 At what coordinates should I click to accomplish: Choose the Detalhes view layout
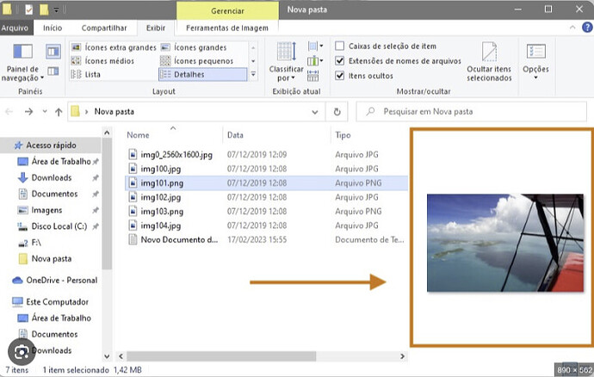pyautogui.click(x=192, y=75)
